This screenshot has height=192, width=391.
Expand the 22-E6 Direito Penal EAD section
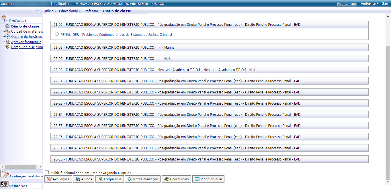click(x=209, y=137)
